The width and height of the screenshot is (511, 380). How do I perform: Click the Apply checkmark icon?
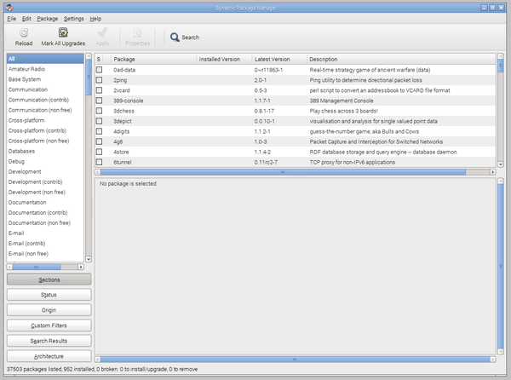102,32
